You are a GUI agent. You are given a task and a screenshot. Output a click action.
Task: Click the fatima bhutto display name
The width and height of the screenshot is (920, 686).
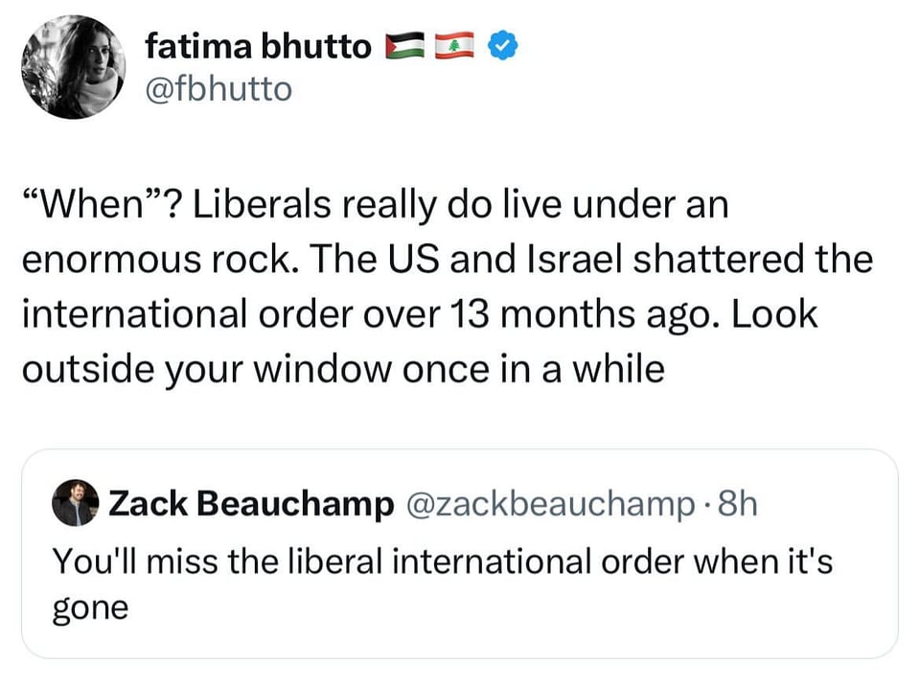(x=258, y=45)
